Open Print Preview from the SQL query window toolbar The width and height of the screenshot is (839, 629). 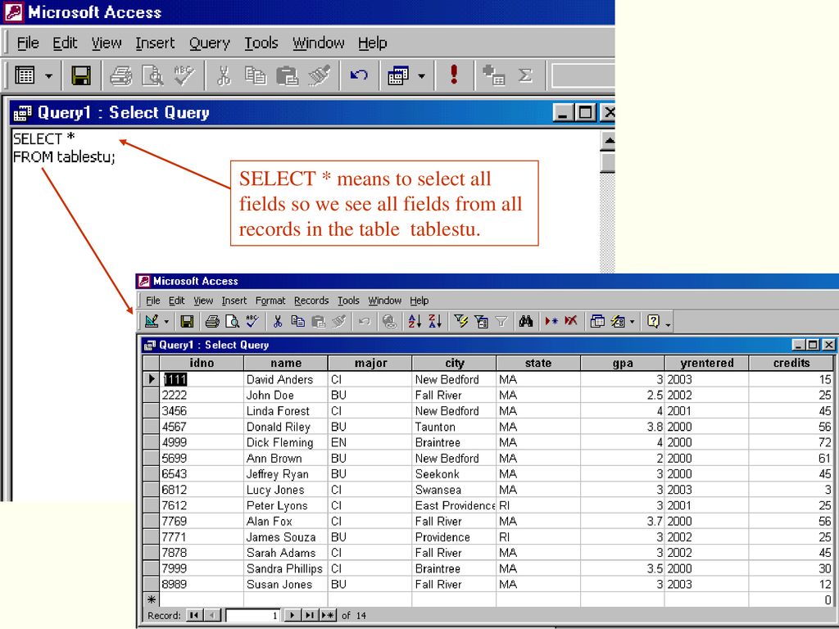point(152,75)
